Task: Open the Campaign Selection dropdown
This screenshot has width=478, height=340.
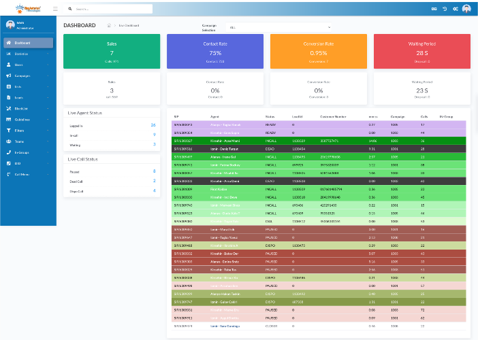Action: coord(279,27)
